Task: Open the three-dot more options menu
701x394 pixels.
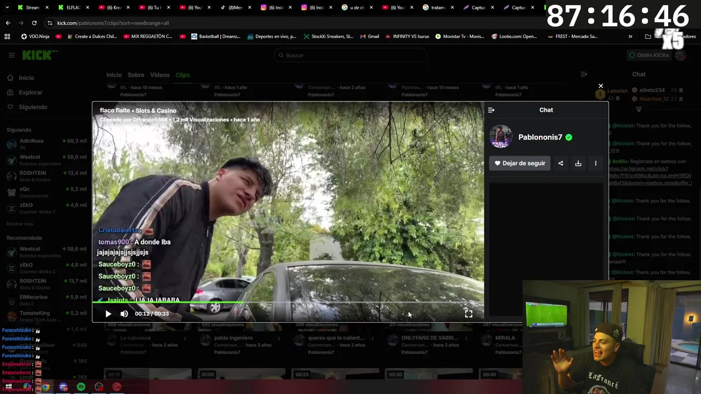Action: point(596,163)
